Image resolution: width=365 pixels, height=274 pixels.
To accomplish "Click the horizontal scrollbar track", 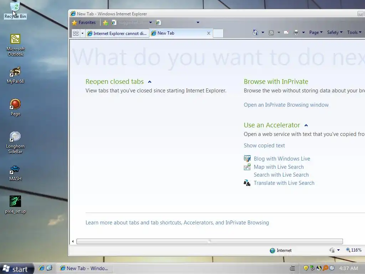I will [x=210, y=242].
